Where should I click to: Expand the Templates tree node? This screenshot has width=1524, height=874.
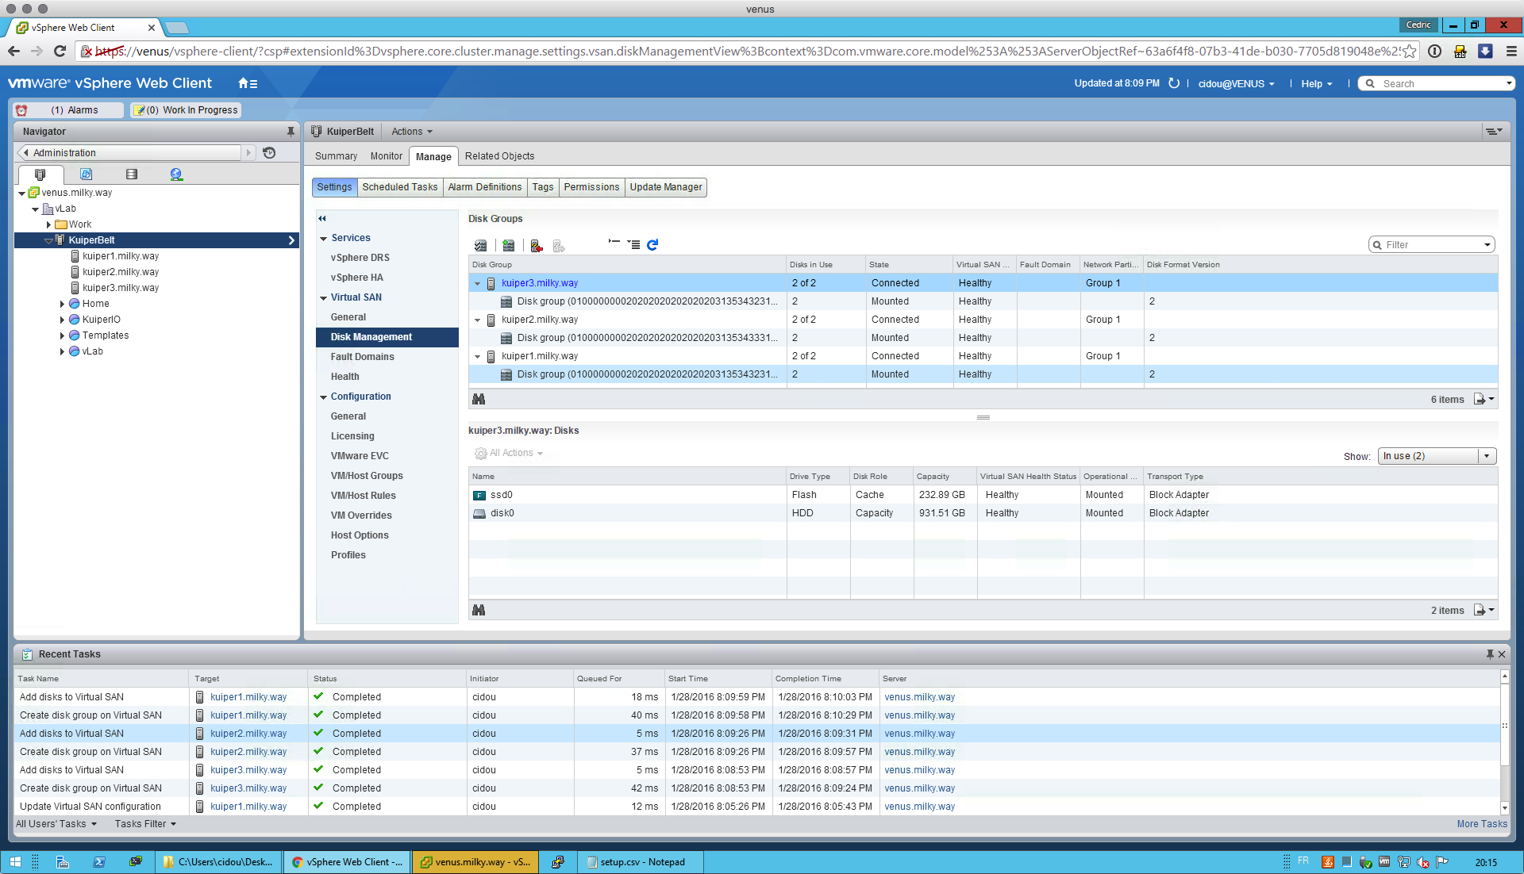coord(62,335)
